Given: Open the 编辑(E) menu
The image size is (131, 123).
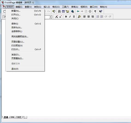Looking at the screenshot, I should [x=19, y=7].
